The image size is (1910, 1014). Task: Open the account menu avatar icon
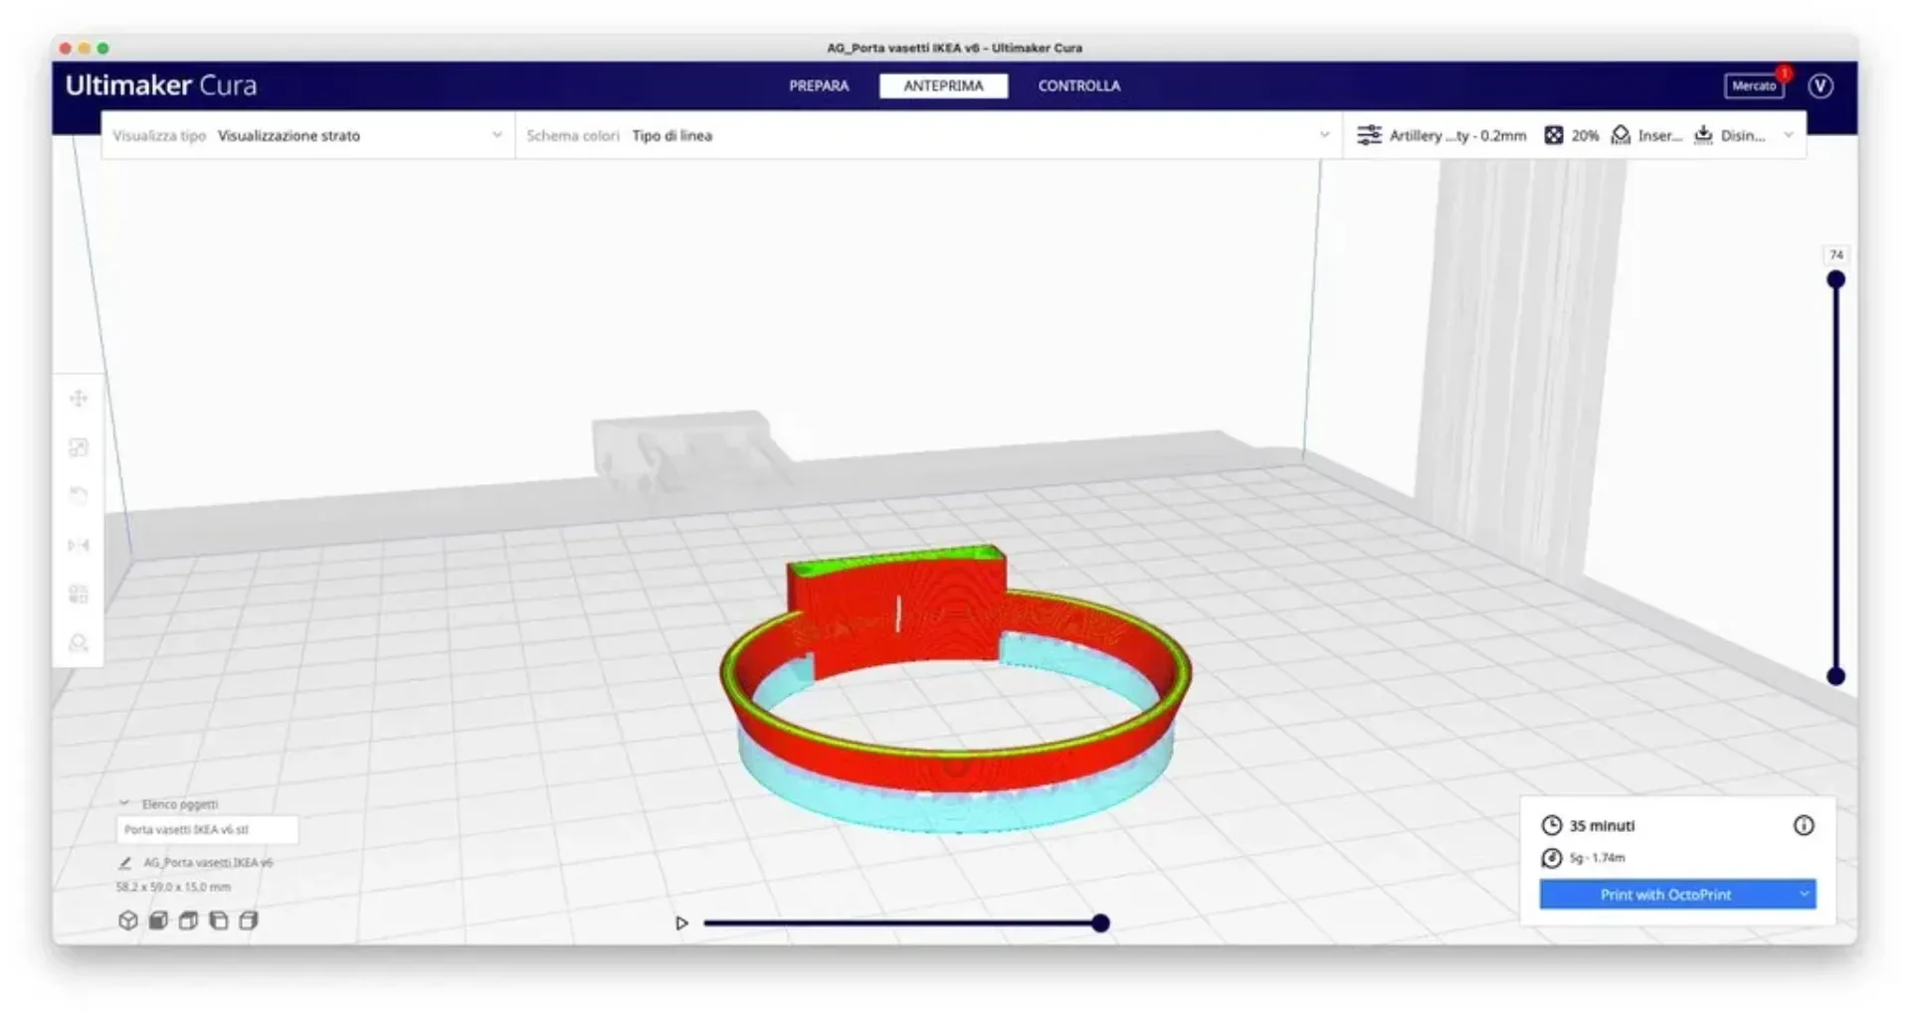[1820, 85]
